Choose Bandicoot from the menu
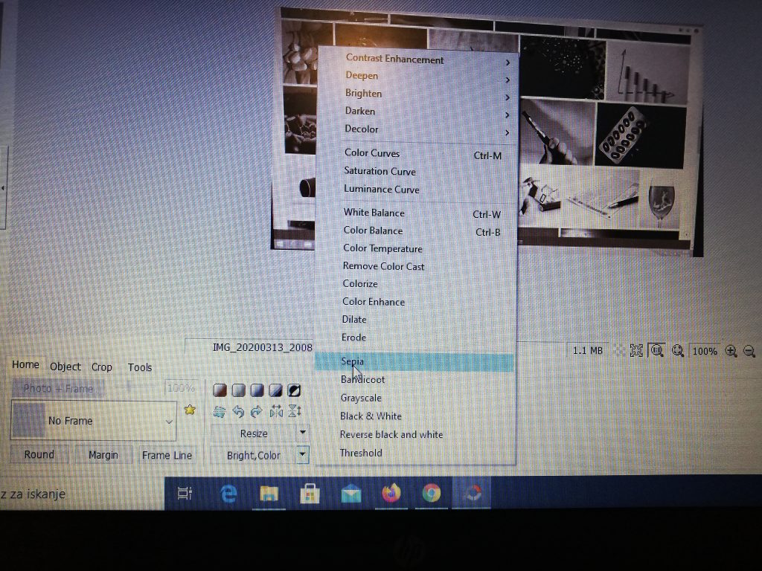The height and width of the screenshot is (571, 762). tap(414, 380)
